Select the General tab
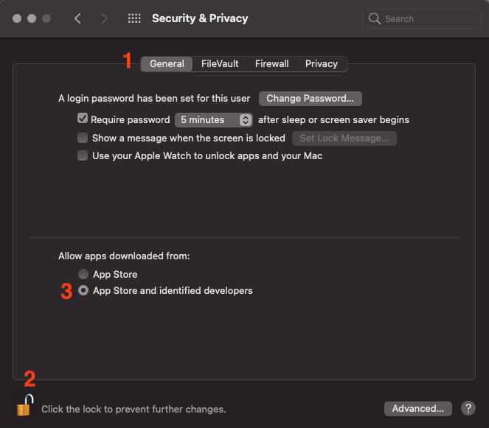The image size is (489, 428). click(x=167, y=64)
